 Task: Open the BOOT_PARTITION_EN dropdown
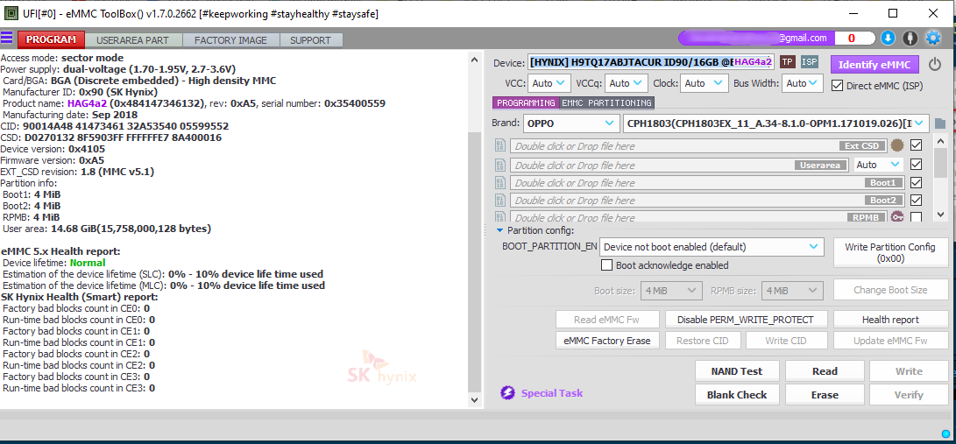coord(712,247)
